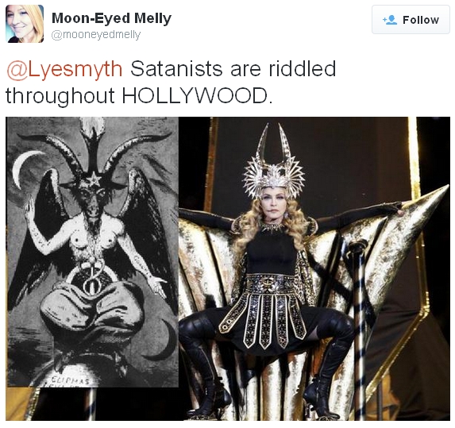Open Moon-Eyed Melly's profile avatar
Image resolution: width=455 pixels, height=428 pixels.
tap(25, 24)
